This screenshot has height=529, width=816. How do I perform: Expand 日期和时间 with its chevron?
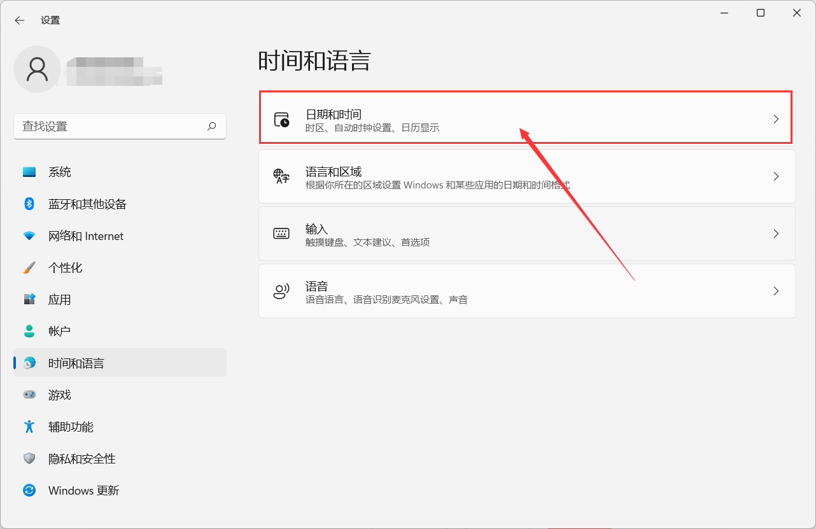pyautogui.click(x=776, y=119)
